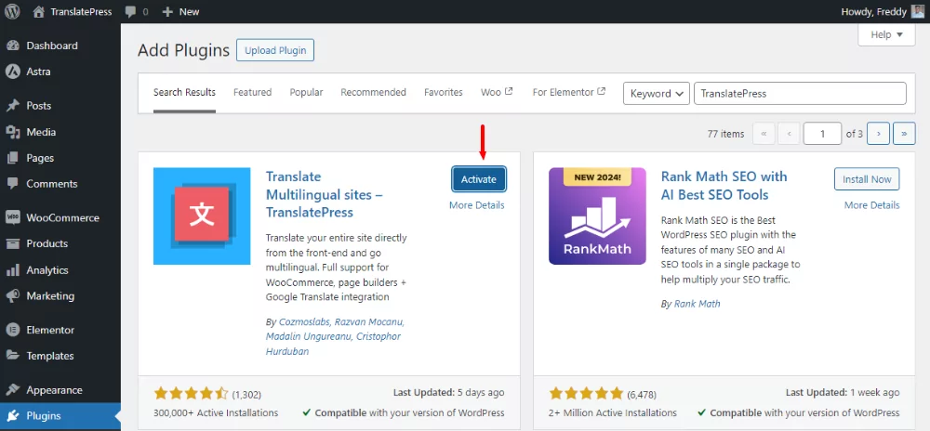Jump to the last results page

click(x=904, y=134)
